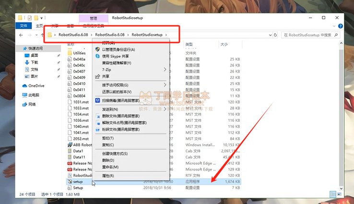Open OneDrive in the navigation pane
This screenshot has width=354, height=204.
point(36,86)
